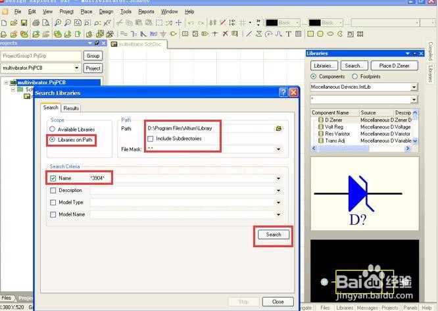Image resolution: width=438 pixels, height=311 pixels.
Task: Open the component filter dropdown in Libraries
Action: pyautogui.click(x=414, y=99)
